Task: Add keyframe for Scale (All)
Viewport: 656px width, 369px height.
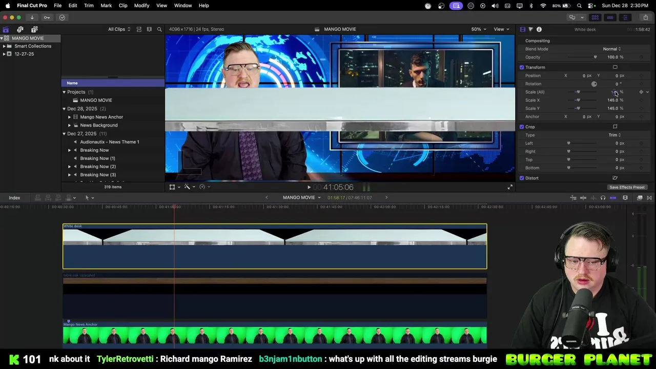Action: click(x=641, y=92)
